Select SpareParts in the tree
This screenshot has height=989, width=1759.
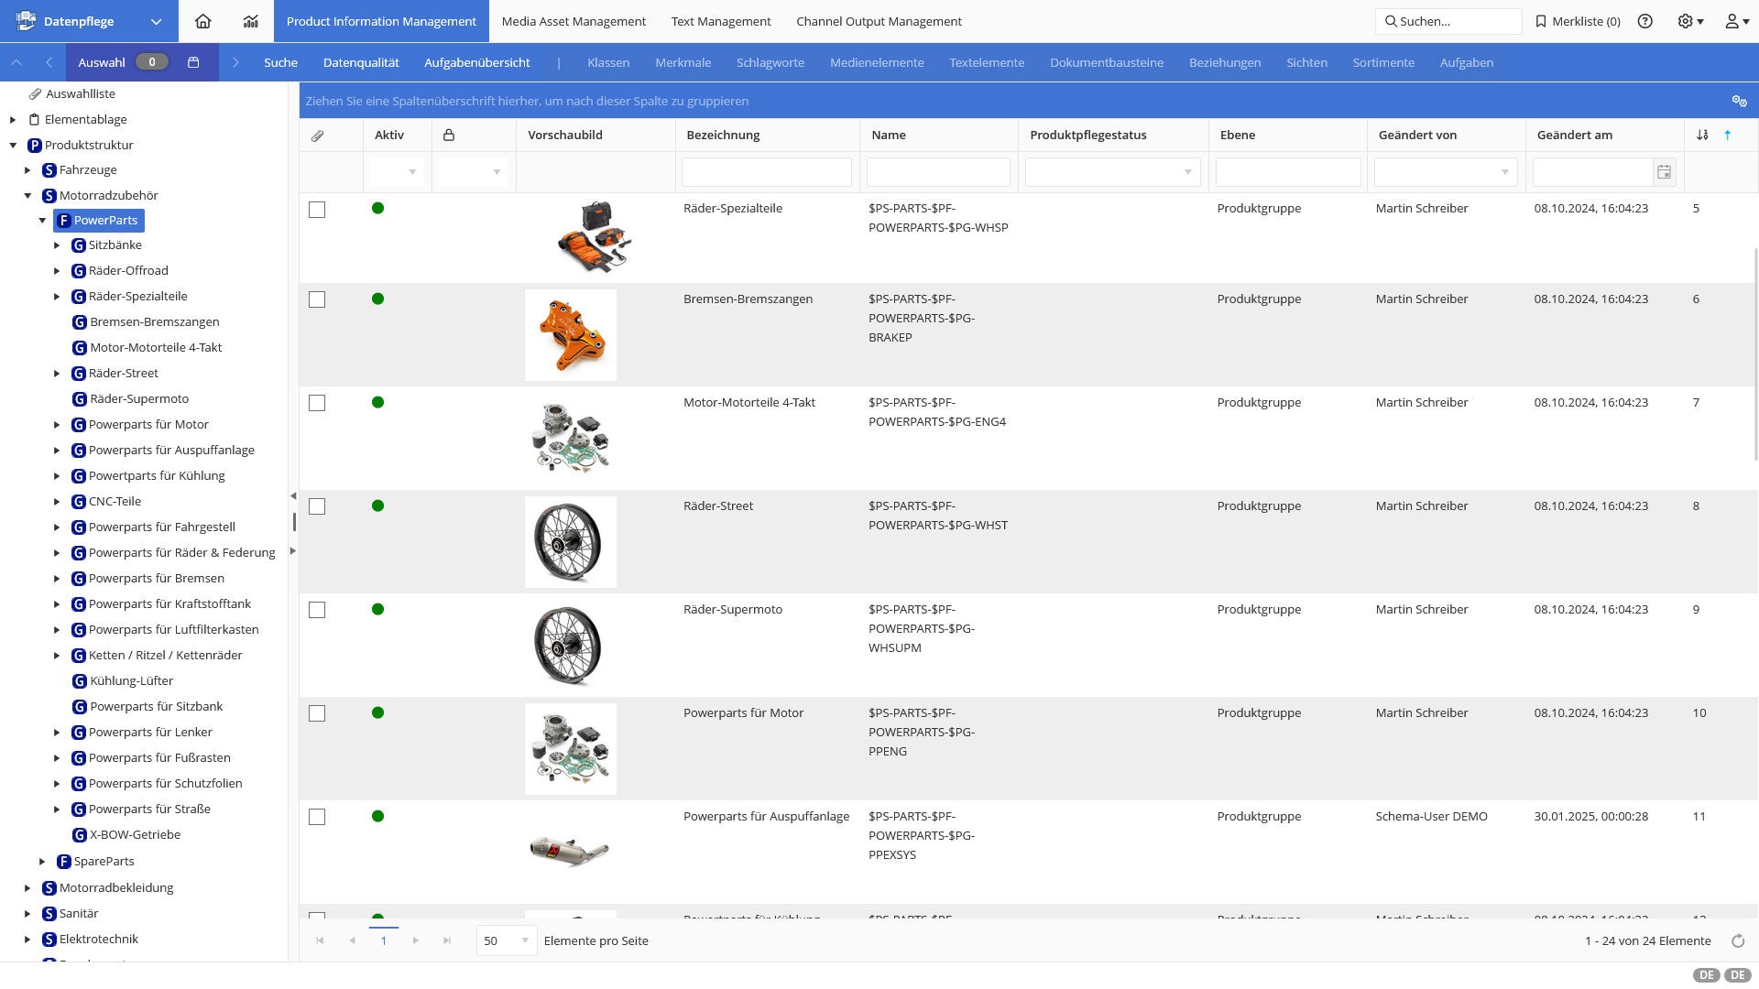point(104,861)
